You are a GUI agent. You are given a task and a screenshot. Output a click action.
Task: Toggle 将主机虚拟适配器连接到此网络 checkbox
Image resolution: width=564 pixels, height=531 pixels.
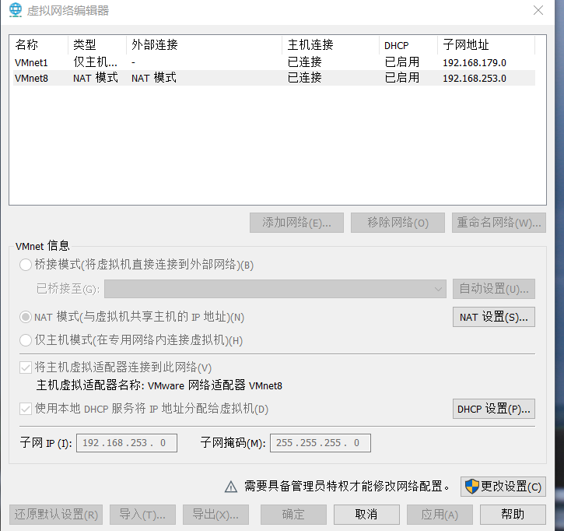26,367
